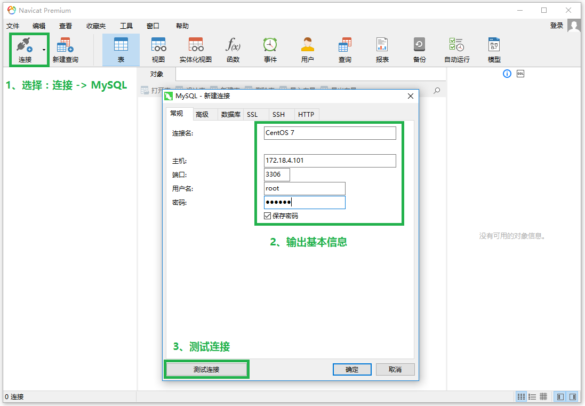Click the 取消 (Cancel) button

395,369
